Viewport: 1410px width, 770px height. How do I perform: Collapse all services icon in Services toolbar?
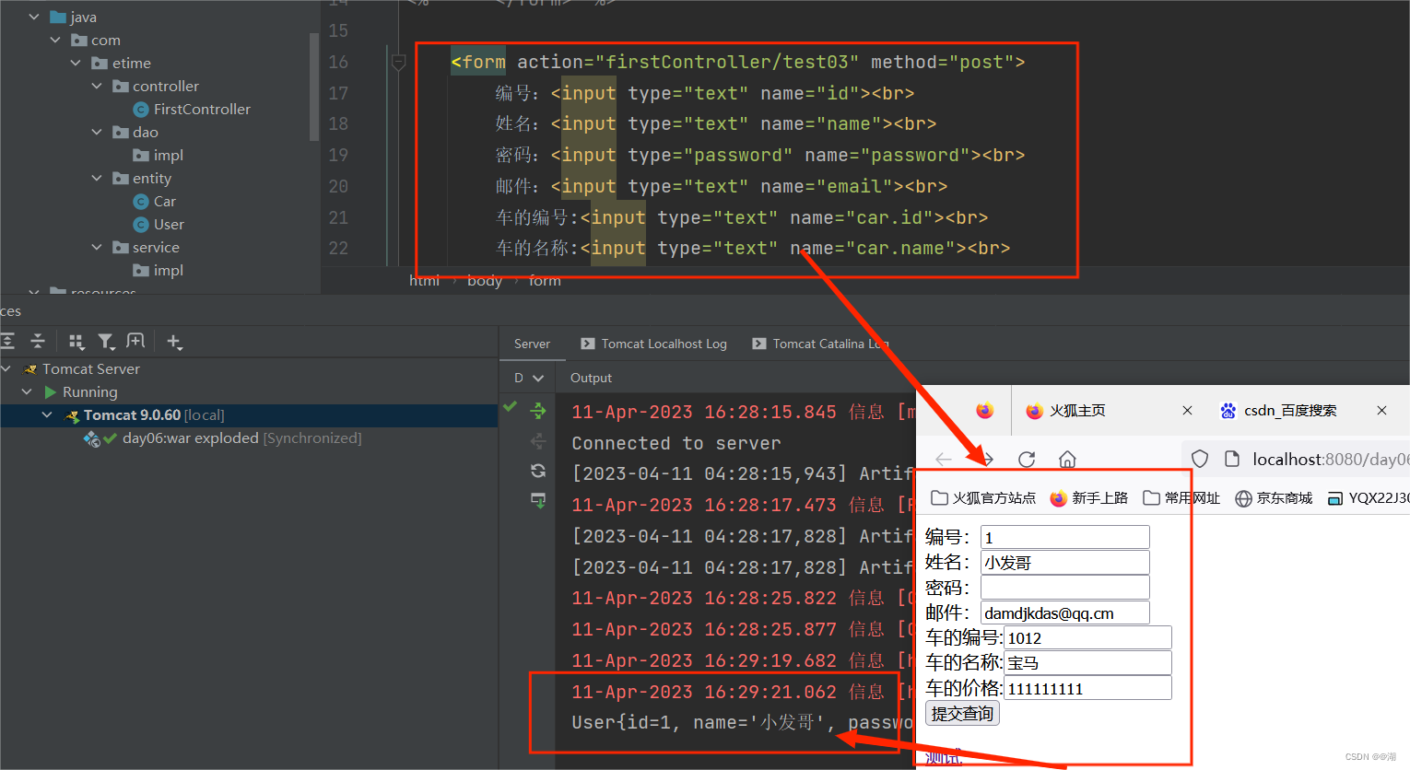pyautogui.click(x=38, y=342)
